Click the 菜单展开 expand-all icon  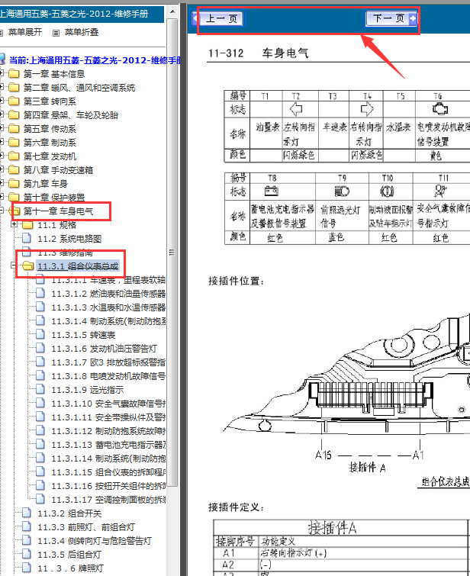(2, 33)
